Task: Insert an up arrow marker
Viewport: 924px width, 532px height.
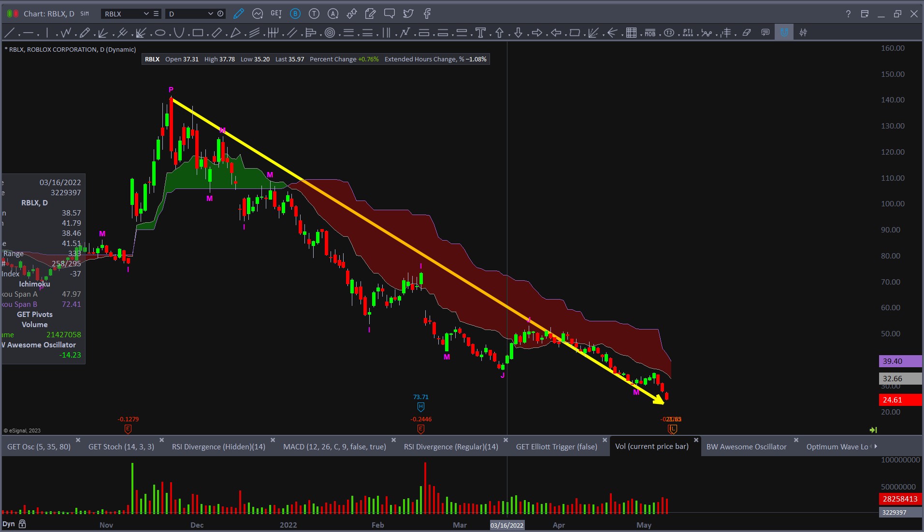Action: (499, 33)
